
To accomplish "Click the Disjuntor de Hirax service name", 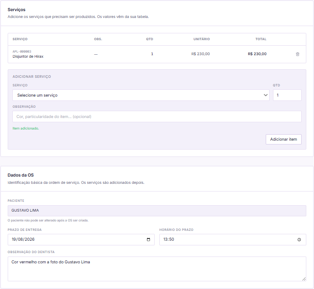I will tap(28, 56).
